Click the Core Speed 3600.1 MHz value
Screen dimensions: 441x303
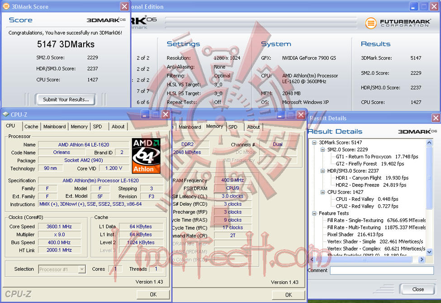coord(59,227)
